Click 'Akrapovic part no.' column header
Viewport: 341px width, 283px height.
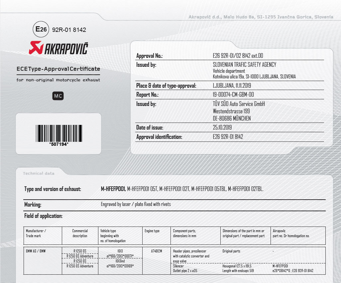(x=291, y=233)
